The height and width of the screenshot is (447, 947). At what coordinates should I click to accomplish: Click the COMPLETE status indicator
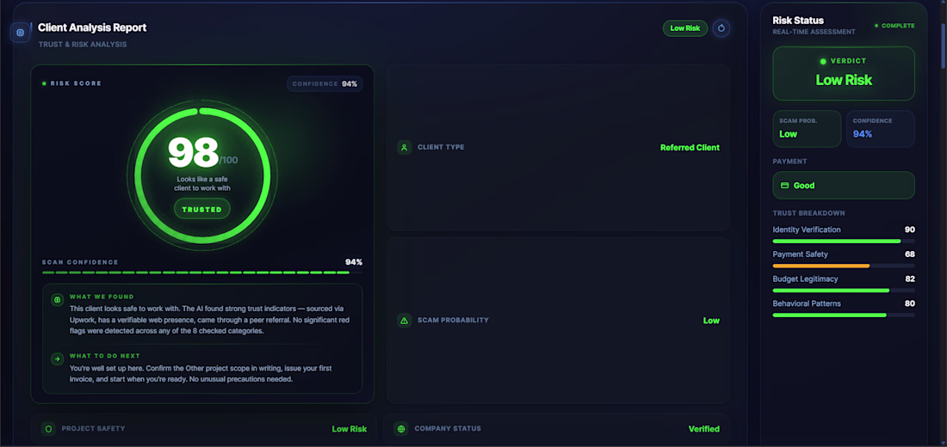point(894,26)
